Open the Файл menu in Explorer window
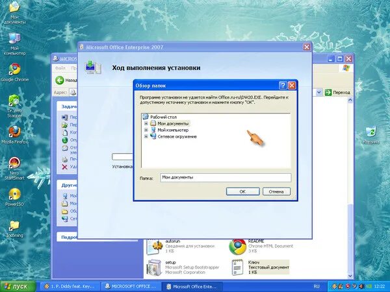The width and height of the screenshot is (390, 292). coord(60,67)
